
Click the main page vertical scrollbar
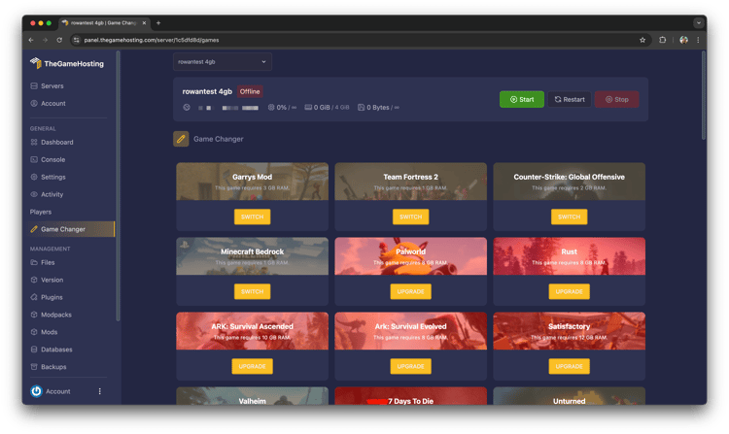click(704, 95)
